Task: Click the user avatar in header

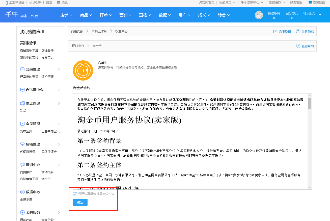Action: coord(259,15)
